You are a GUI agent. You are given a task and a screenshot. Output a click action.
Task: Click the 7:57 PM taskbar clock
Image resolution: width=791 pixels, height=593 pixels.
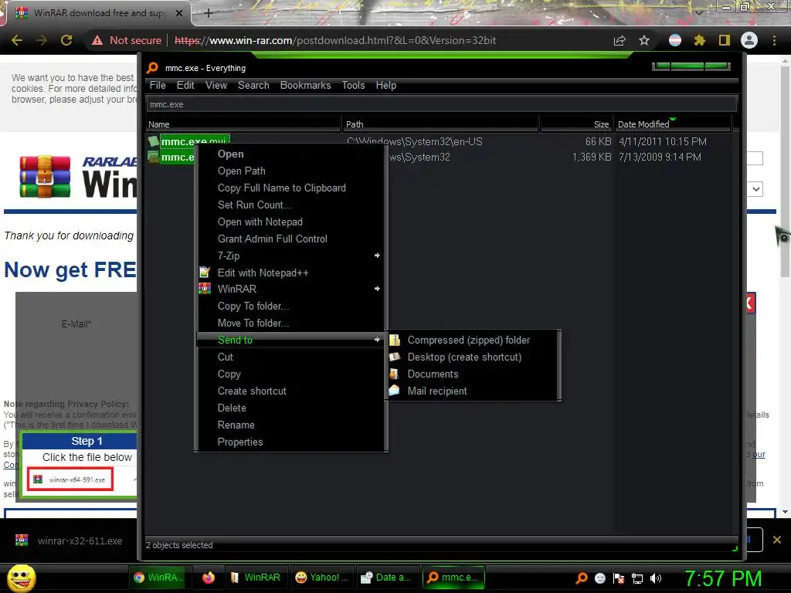[722, 578]
